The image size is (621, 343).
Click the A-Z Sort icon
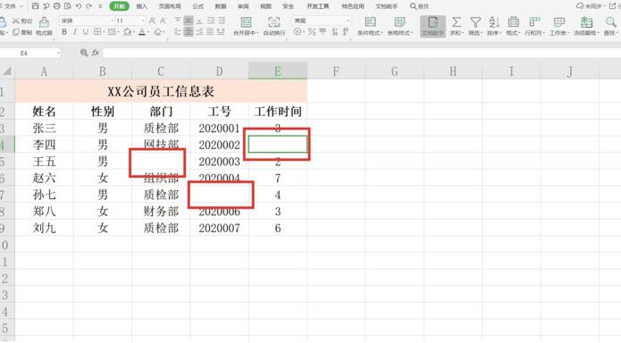click(x=494, y=22)
